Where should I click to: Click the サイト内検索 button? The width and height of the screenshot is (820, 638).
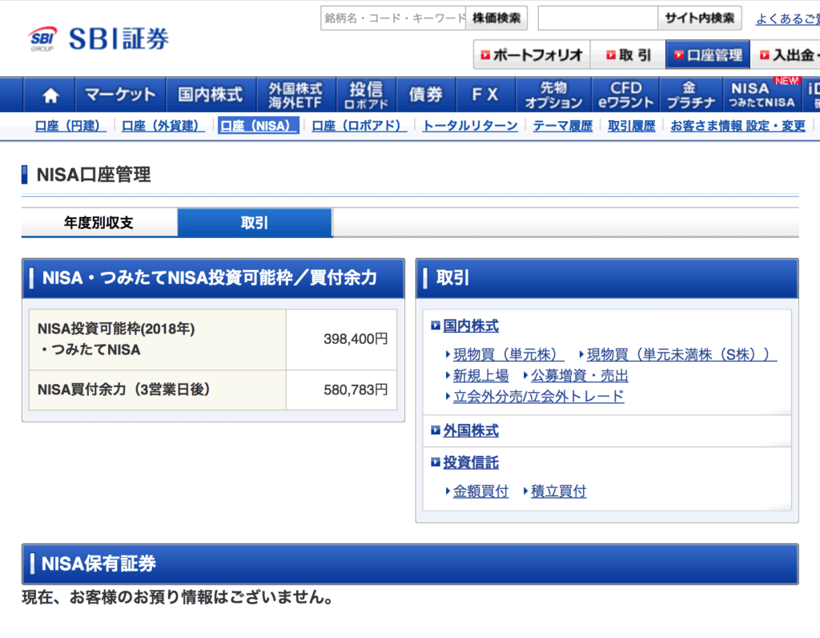[700, 18]
